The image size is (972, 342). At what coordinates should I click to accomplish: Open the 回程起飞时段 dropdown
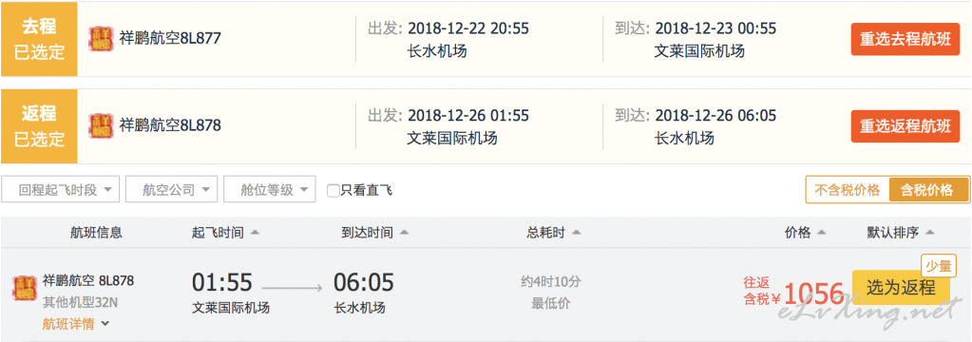tap(61, 190)
